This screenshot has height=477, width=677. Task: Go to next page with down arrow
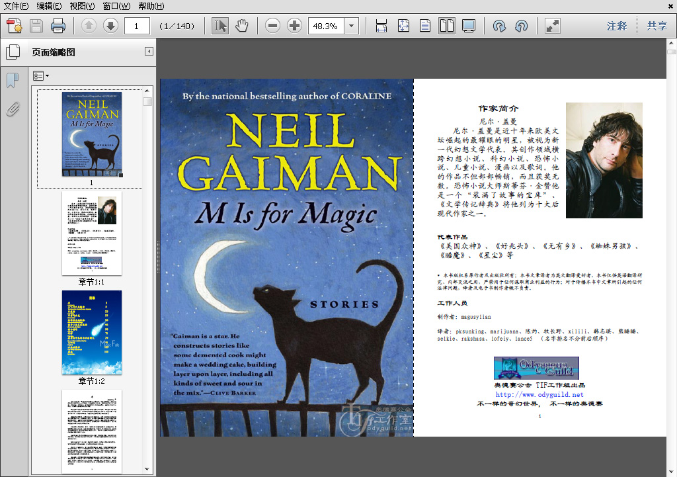coord(110,26)
